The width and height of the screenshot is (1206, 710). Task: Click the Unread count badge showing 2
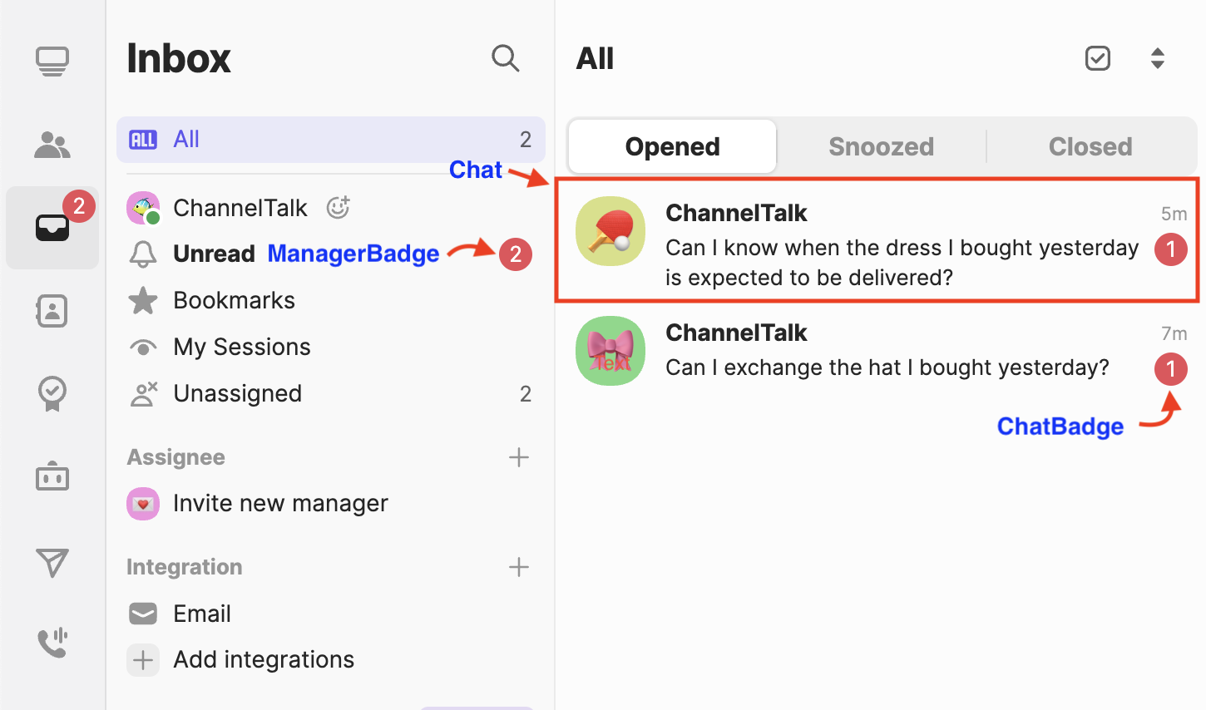coord(516,254)
